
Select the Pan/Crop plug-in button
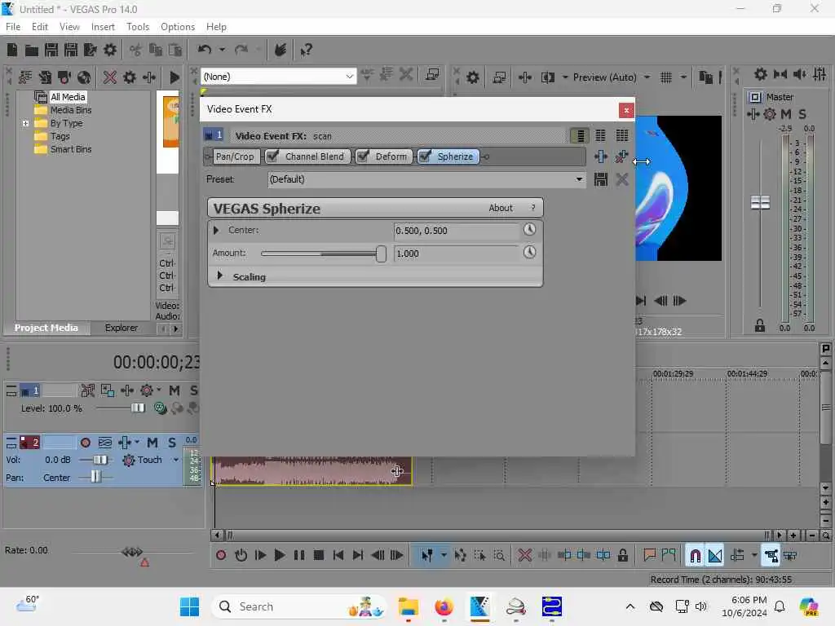[235, 156]
